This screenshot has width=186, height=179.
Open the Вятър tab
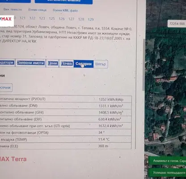pyautogui.click(x=101, y=64)
